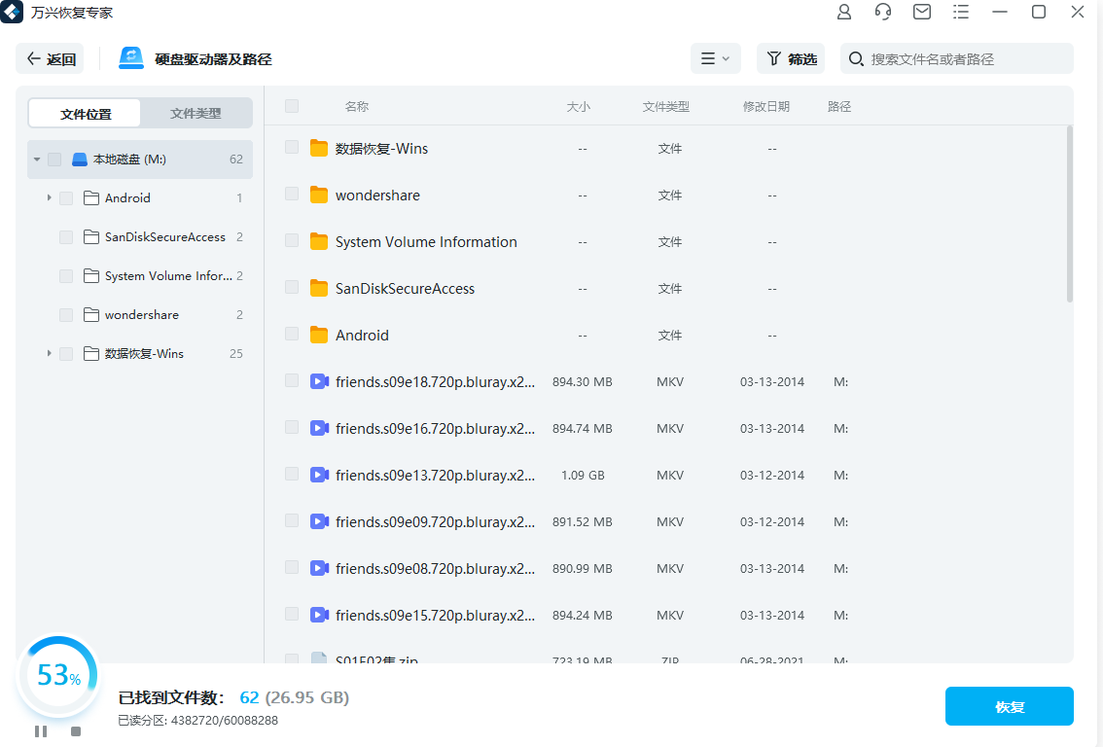The height and width of the screenshot is (747, 1103).
Task: Open the 筛选 filter button
Action: coord(791,58)
